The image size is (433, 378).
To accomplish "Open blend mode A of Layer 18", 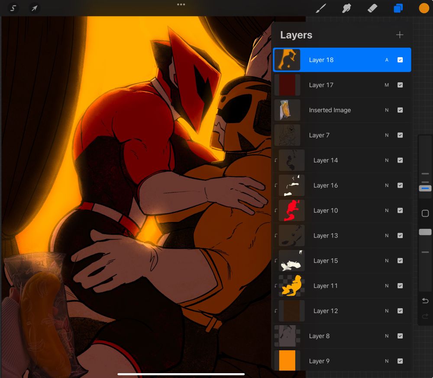I will point(387,60).
